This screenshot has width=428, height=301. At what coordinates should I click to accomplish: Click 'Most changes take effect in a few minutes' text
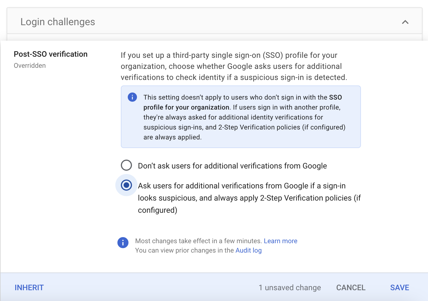coord(198,241)
